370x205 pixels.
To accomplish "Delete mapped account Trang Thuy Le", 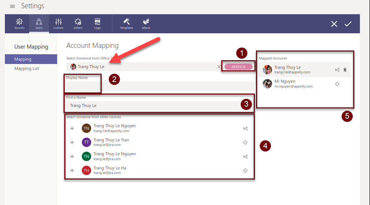I will (345, 70).
